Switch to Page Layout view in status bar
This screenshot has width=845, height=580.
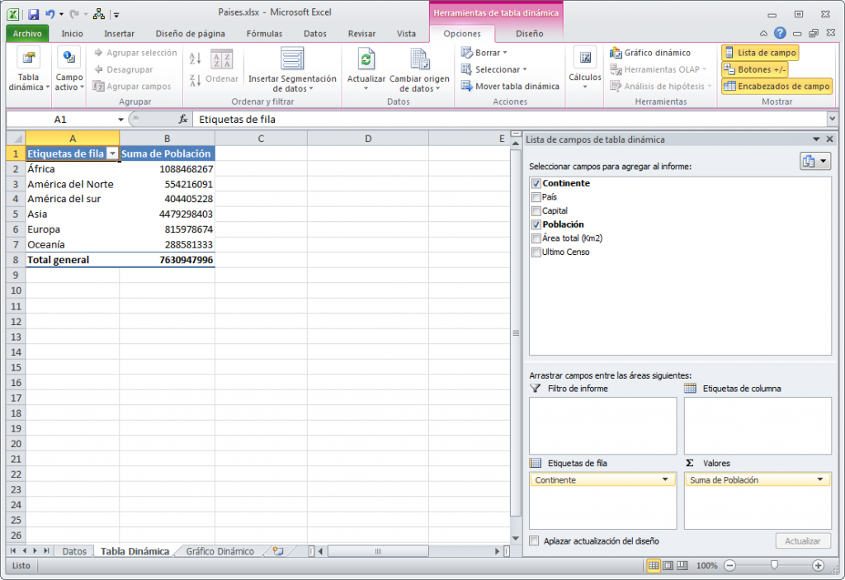tap(668, 565)
